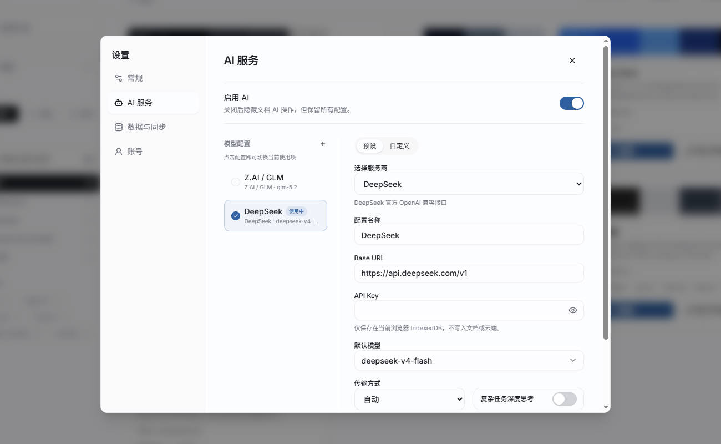Open the 选择服务商 dropdown
Screen dimensions: 721x444
click(x=469, y=184)
